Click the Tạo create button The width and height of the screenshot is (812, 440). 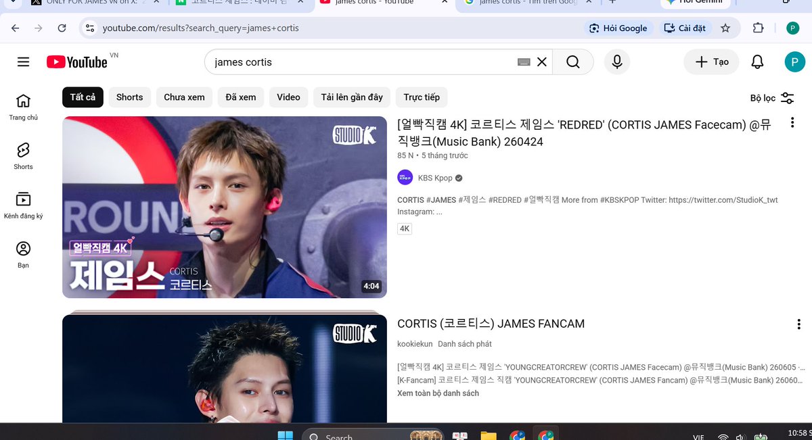pyautogui.click(x=711, y=62)
